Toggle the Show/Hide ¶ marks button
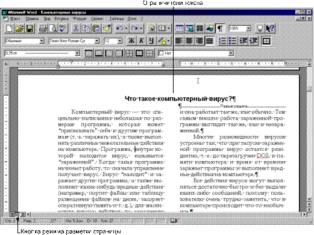This screenshot has height=235, width=314. [x=220, y=28]
